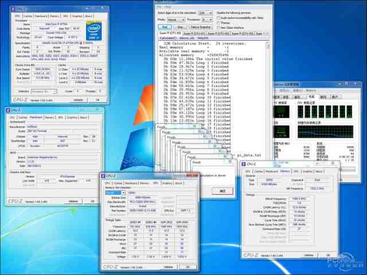Screen dimensions: 367x275
Task: Click 'Loop 9 finished' line in Super PI
Action: [x=196, y=93]
